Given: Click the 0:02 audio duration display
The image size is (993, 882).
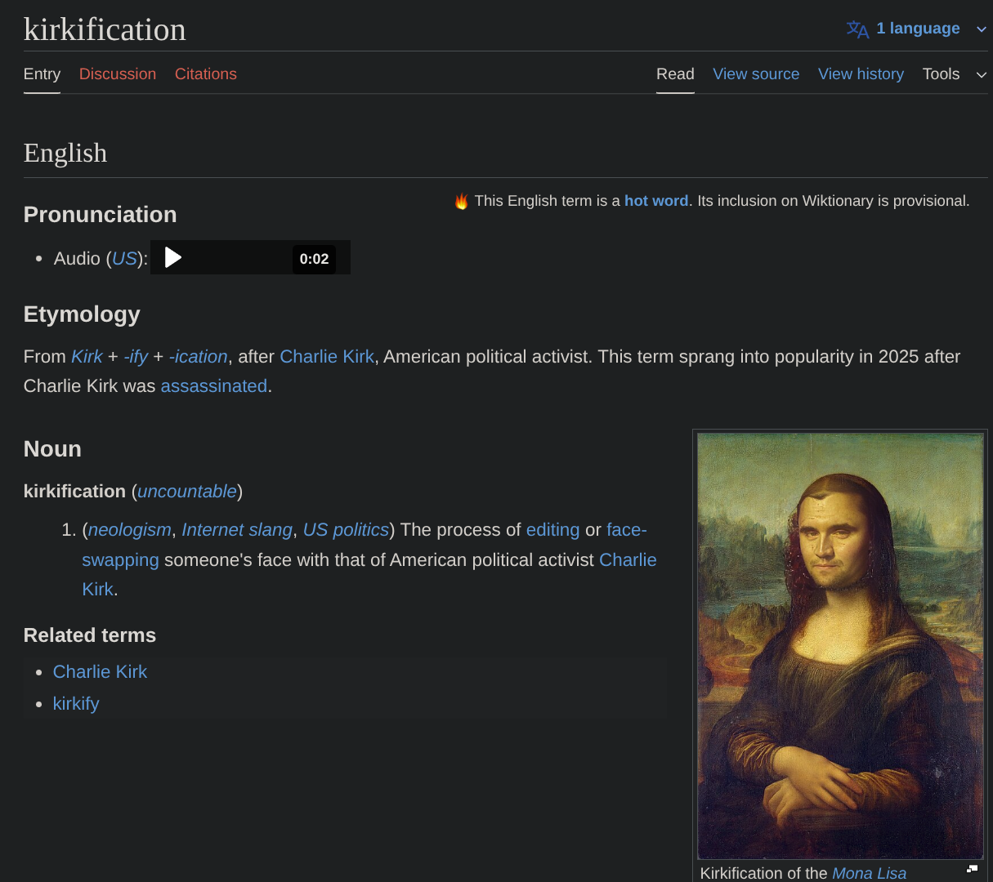Looking at the screenshot, I should click(314, 259).
